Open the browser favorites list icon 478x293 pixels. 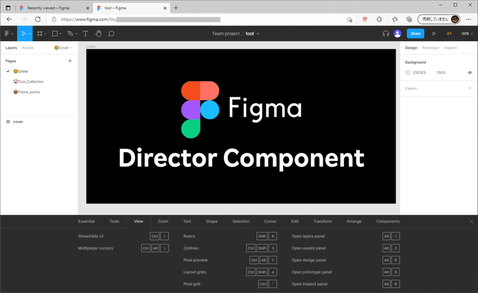coord(395,20)
